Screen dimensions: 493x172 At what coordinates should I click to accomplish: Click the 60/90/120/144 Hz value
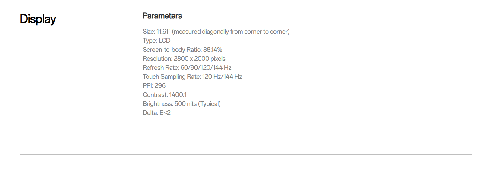(206, 68)
